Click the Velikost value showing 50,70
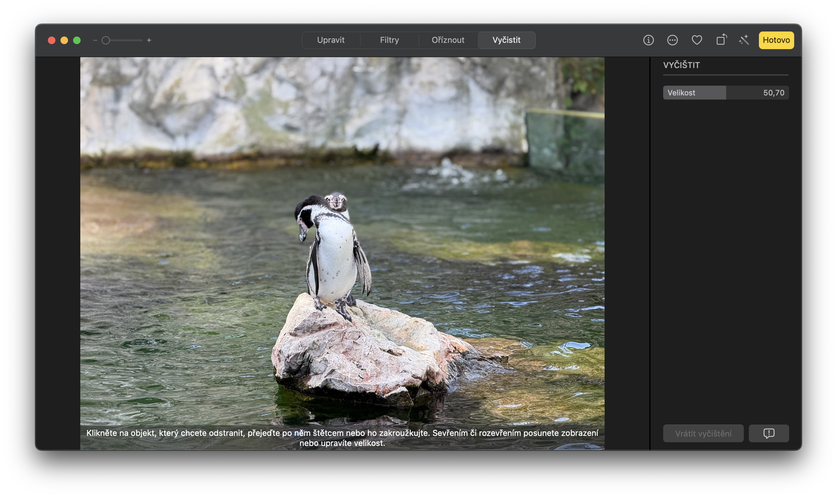This screenshot has width=837, height=497. coord(774,92)
